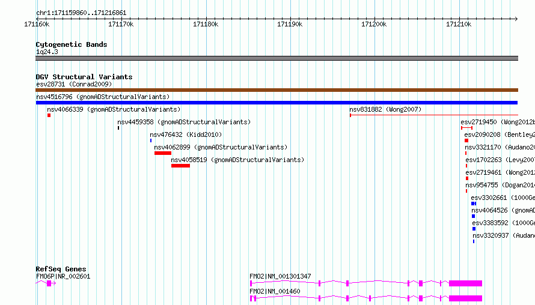Click the 171160k ruler label

pos(37,25)
